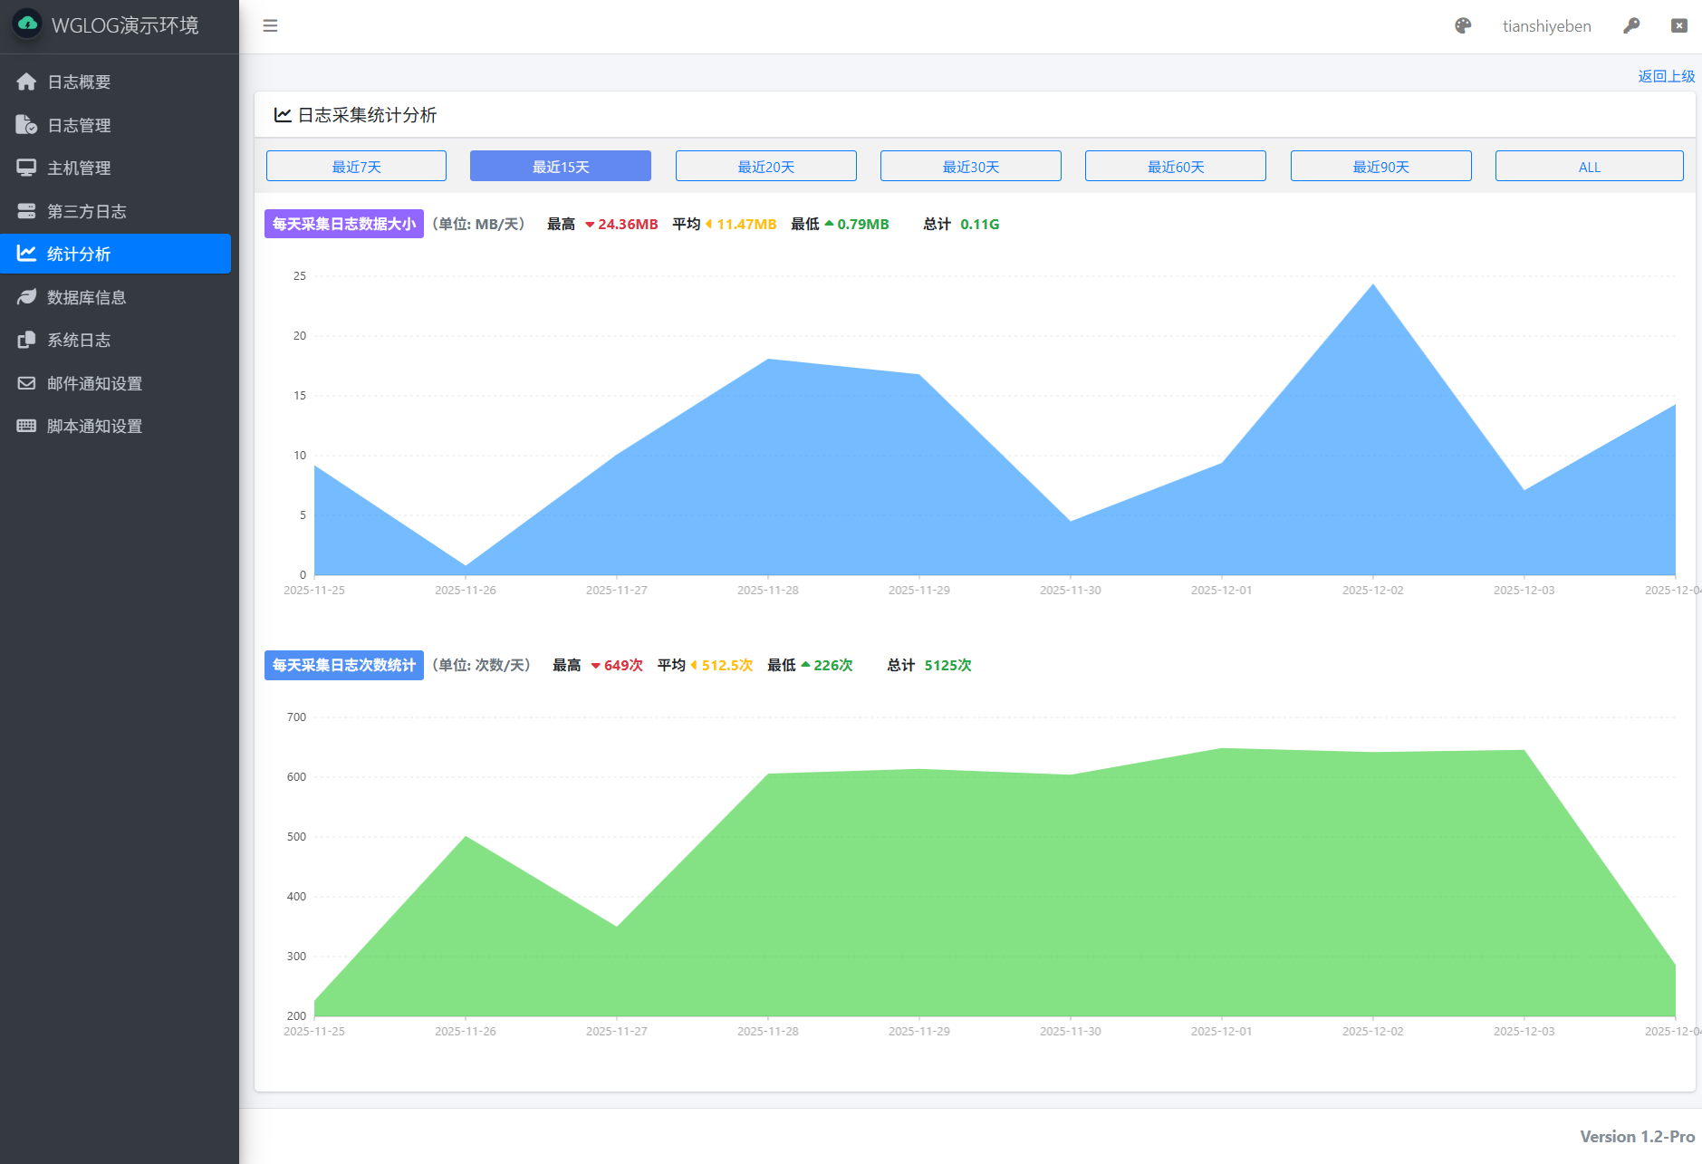
Task: Open the 日志管理 menu item
Action: 116,125
